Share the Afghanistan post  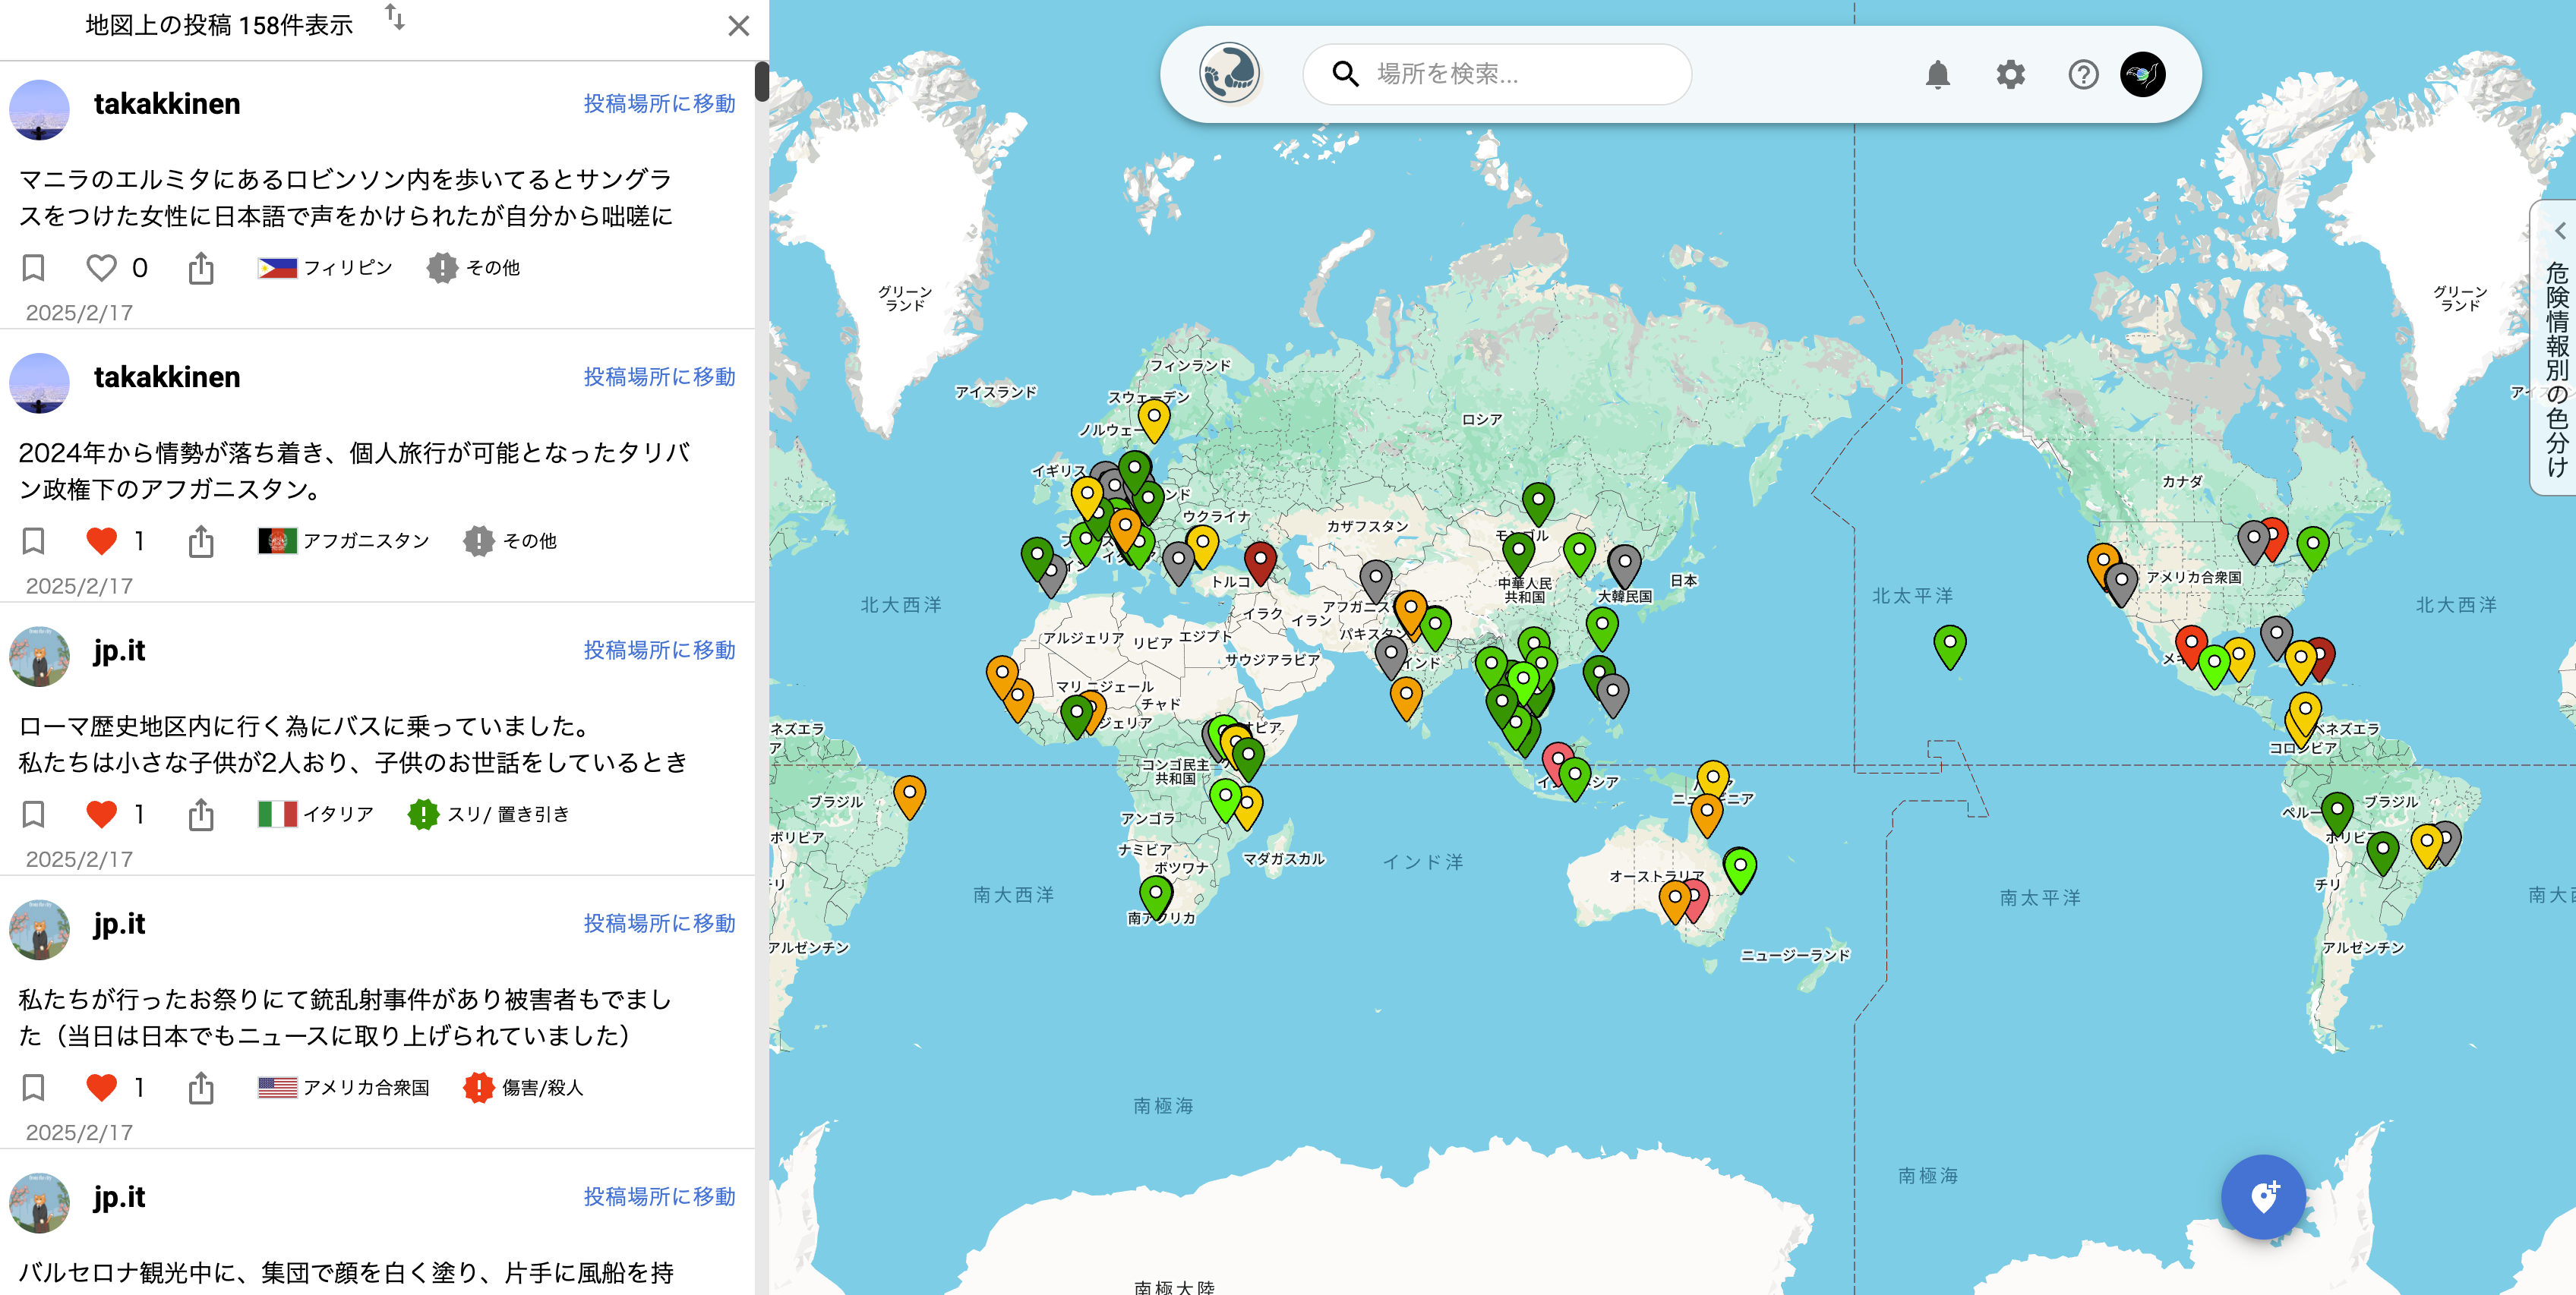click(x=201, y=540)
